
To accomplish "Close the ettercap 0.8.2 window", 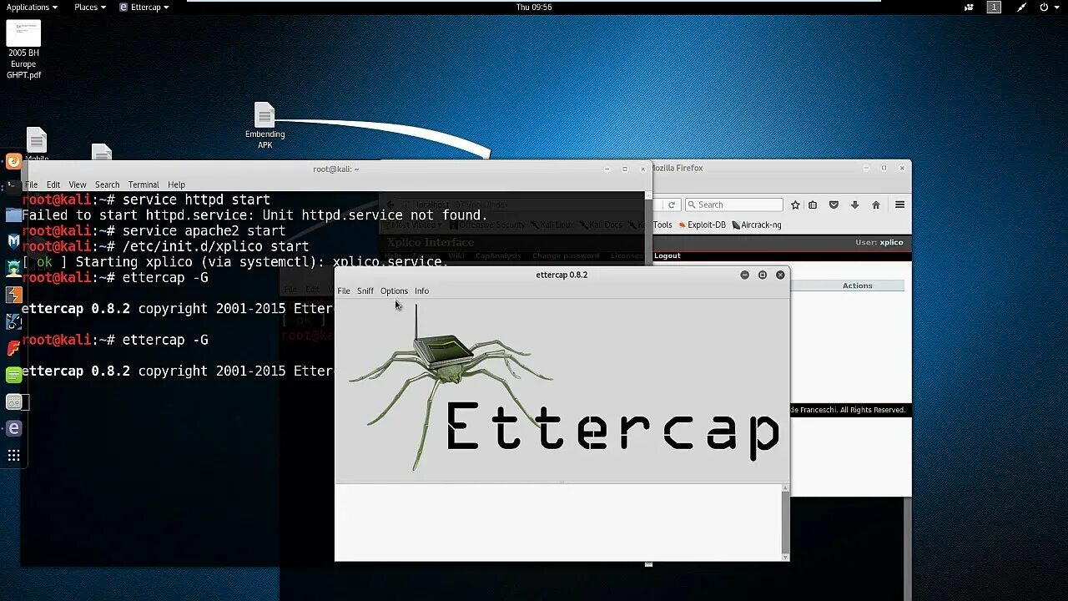I will [x=780, y=275].
